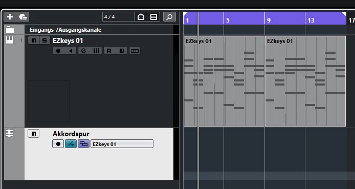This screenshot has height=189, width=355.
Task: Open the EZkeys 01 instrument panel icon
Action: coord(97,51)
